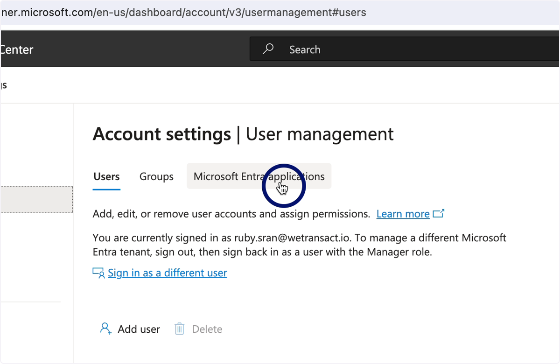
Task: Click Sign in as a different user
Action: 167,273
